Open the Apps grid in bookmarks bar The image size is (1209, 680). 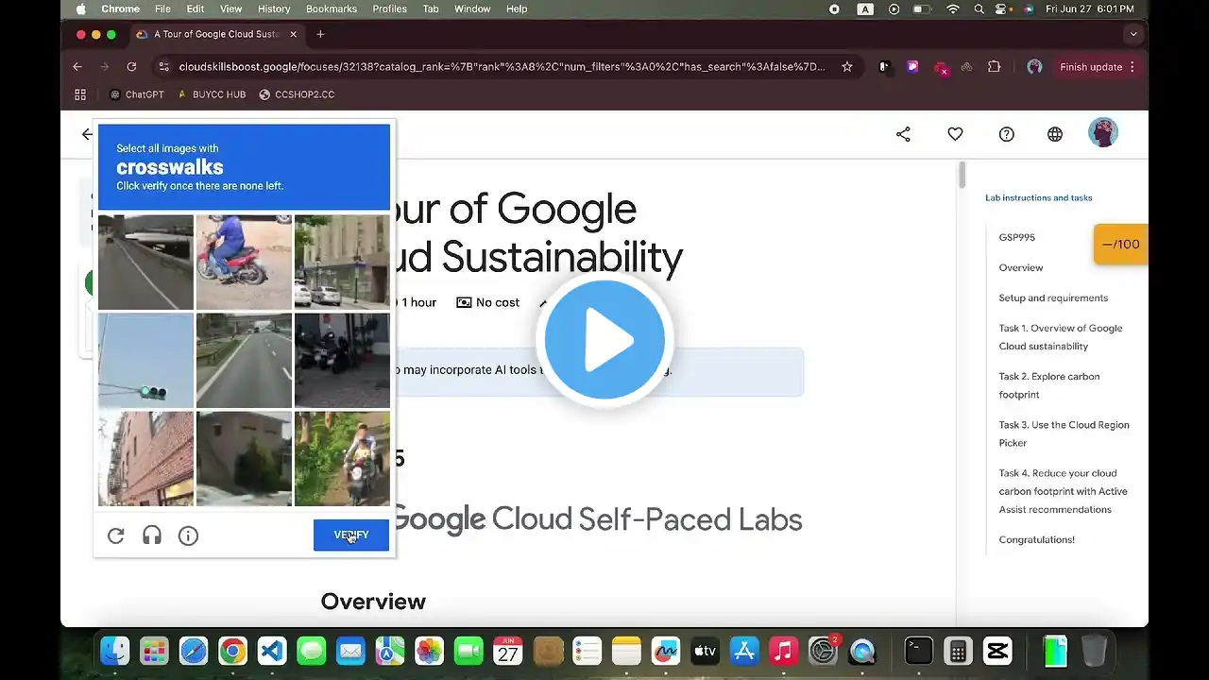click(80, 94)
